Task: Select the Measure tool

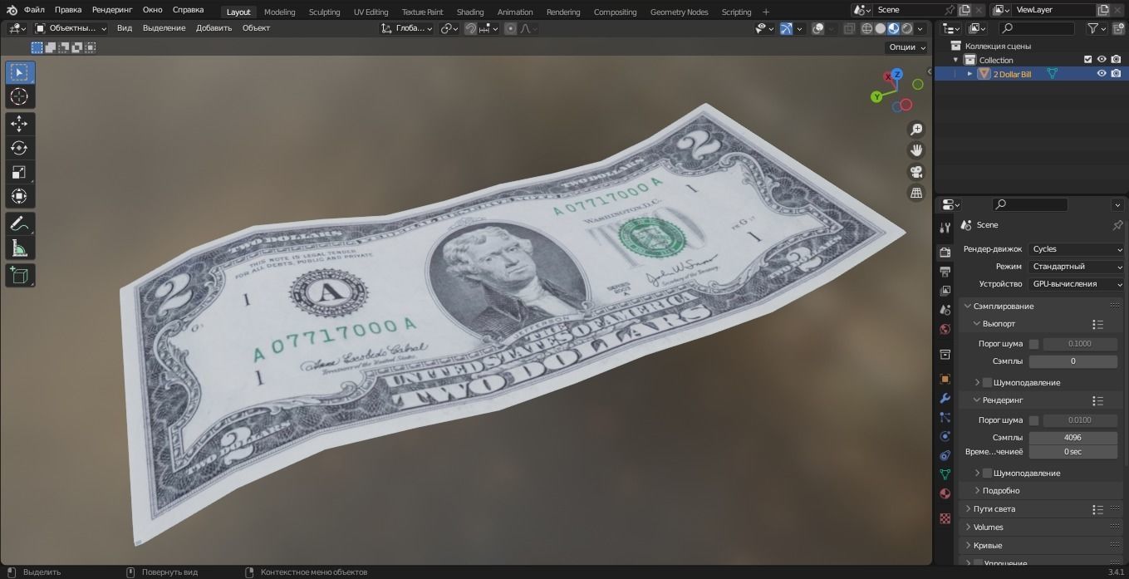Action: pos(19,248)
